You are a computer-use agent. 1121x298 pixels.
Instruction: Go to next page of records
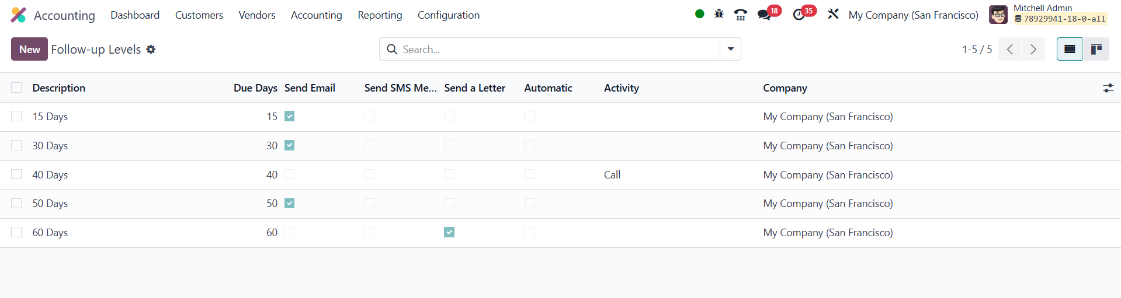click(1033, 49)
